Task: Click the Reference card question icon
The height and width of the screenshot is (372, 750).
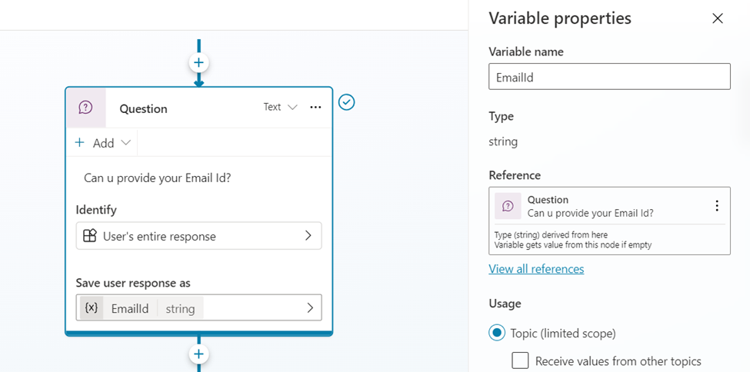Action: click(507, 206)
